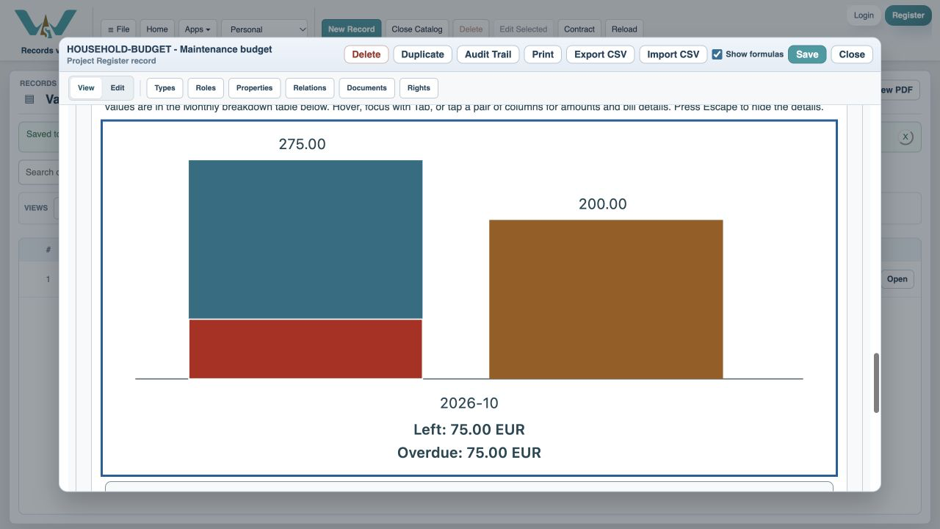Open the Documents tab

(367, 88)
